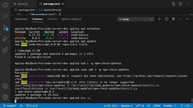
Task: Open the Extensions view
Action: tap(5, 50)
